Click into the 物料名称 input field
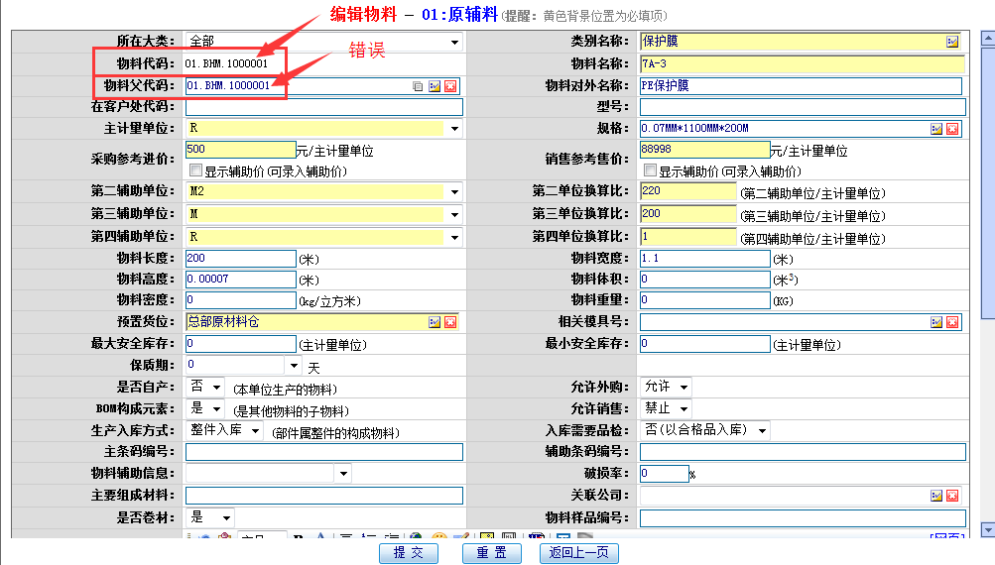Image resolution: width=995 pixels, height=565 pixels. (802, 64)
